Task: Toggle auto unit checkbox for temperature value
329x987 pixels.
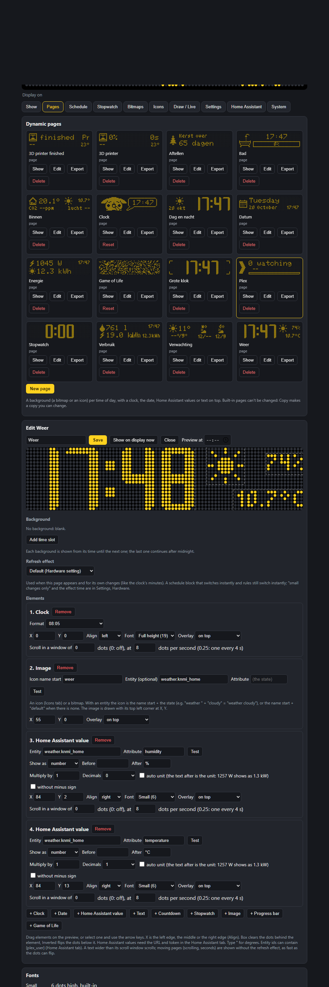Action: point(142,864)
